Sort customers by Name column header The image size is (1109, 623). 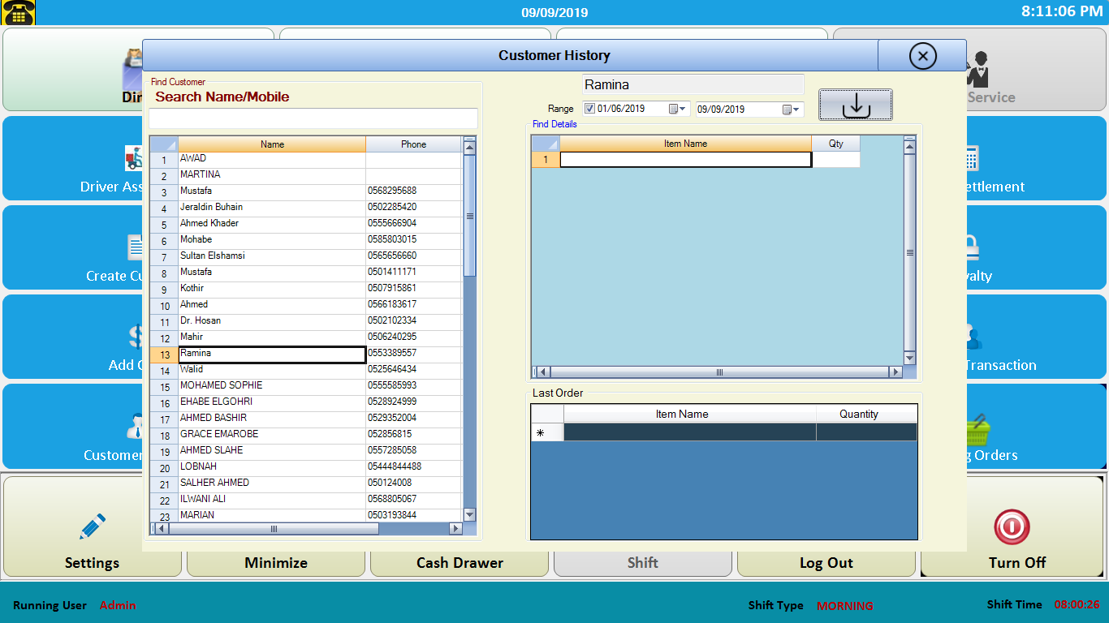(x=272, y=144)
